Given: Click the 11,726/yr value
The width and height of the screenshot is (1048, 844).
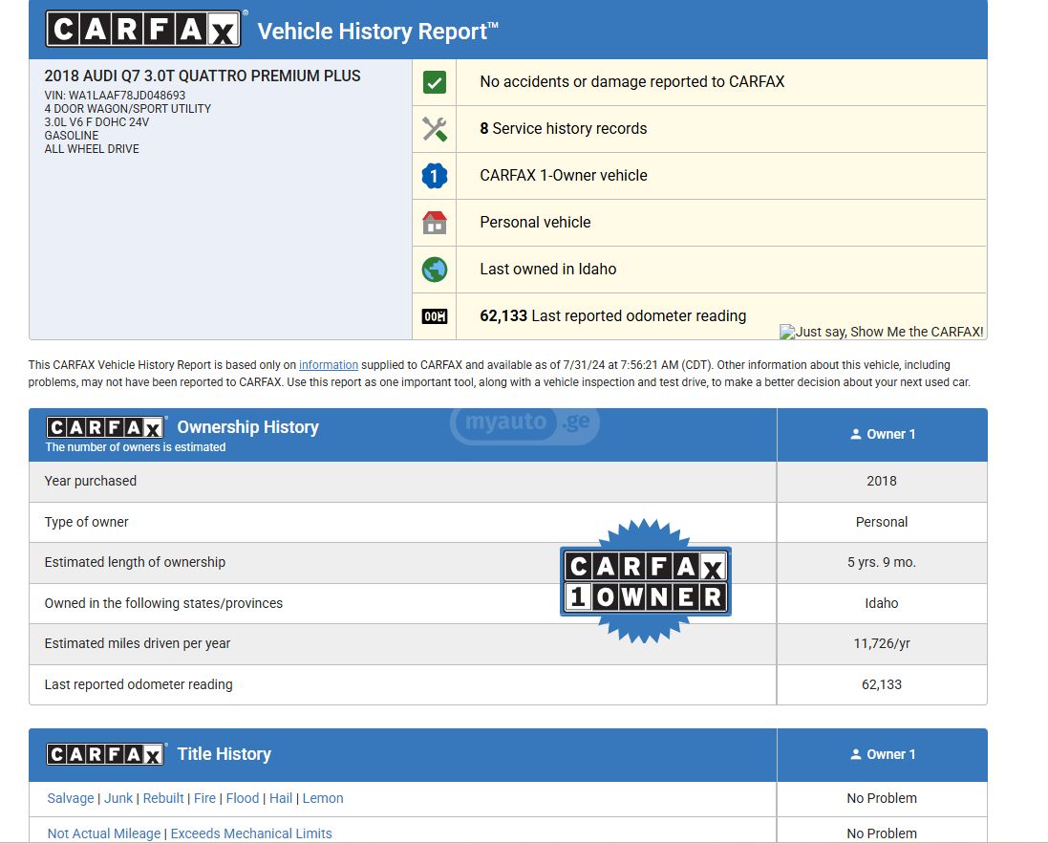Looking at the screenshot, I should coord(882,643).
